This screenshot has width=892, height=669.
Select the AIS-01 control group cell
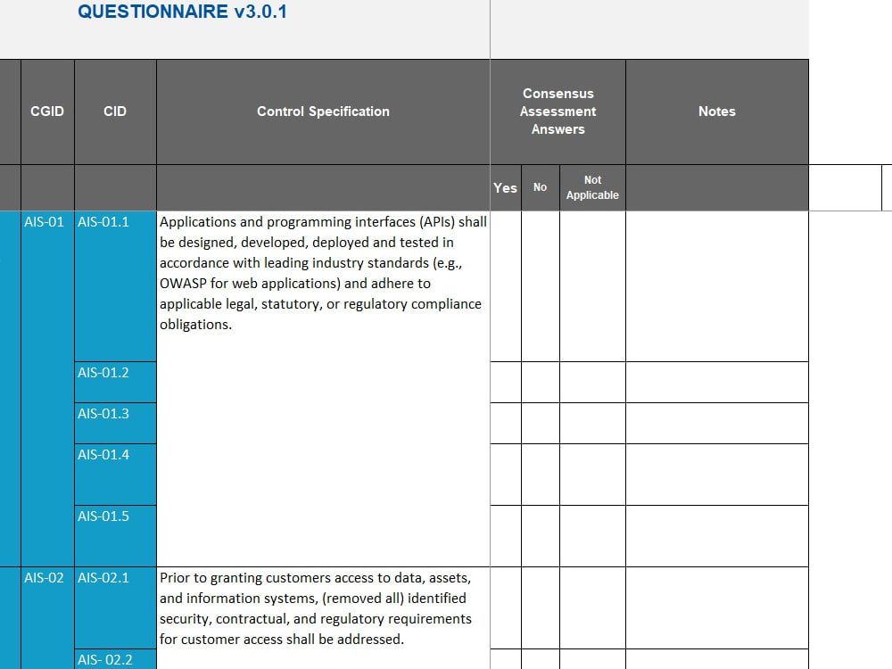(x=47, y=389)
